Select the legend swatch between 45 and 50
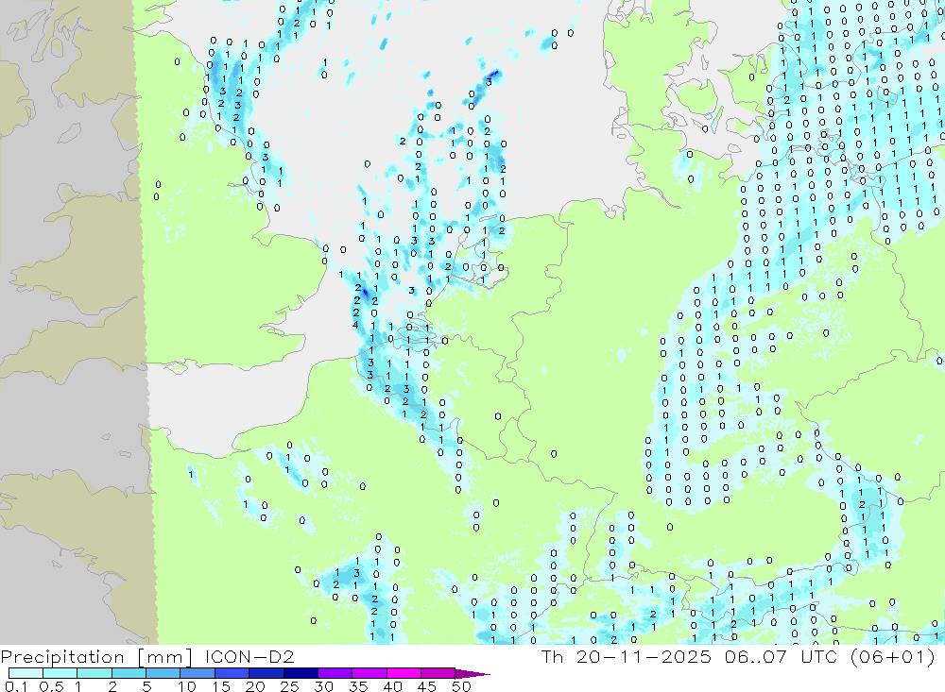 coord(438,673)
